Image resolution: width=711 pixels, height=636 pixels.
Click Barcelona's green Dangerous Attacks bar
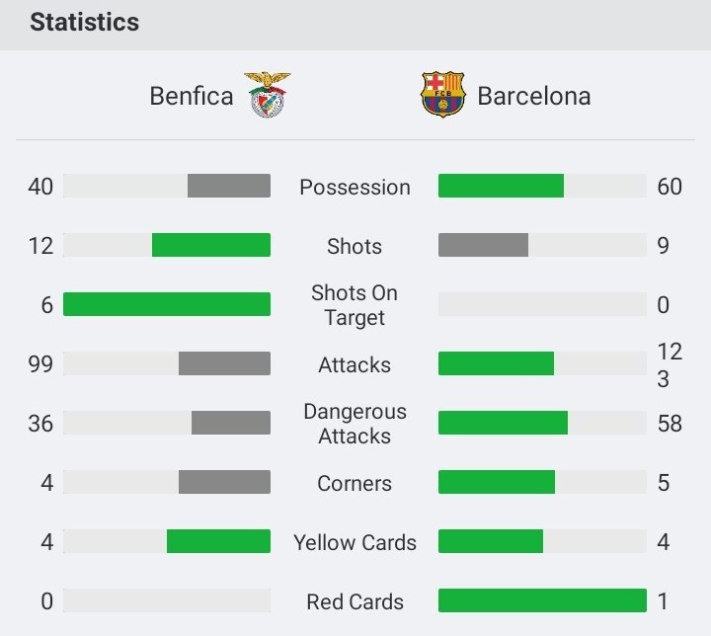click(x=503, y=423)
